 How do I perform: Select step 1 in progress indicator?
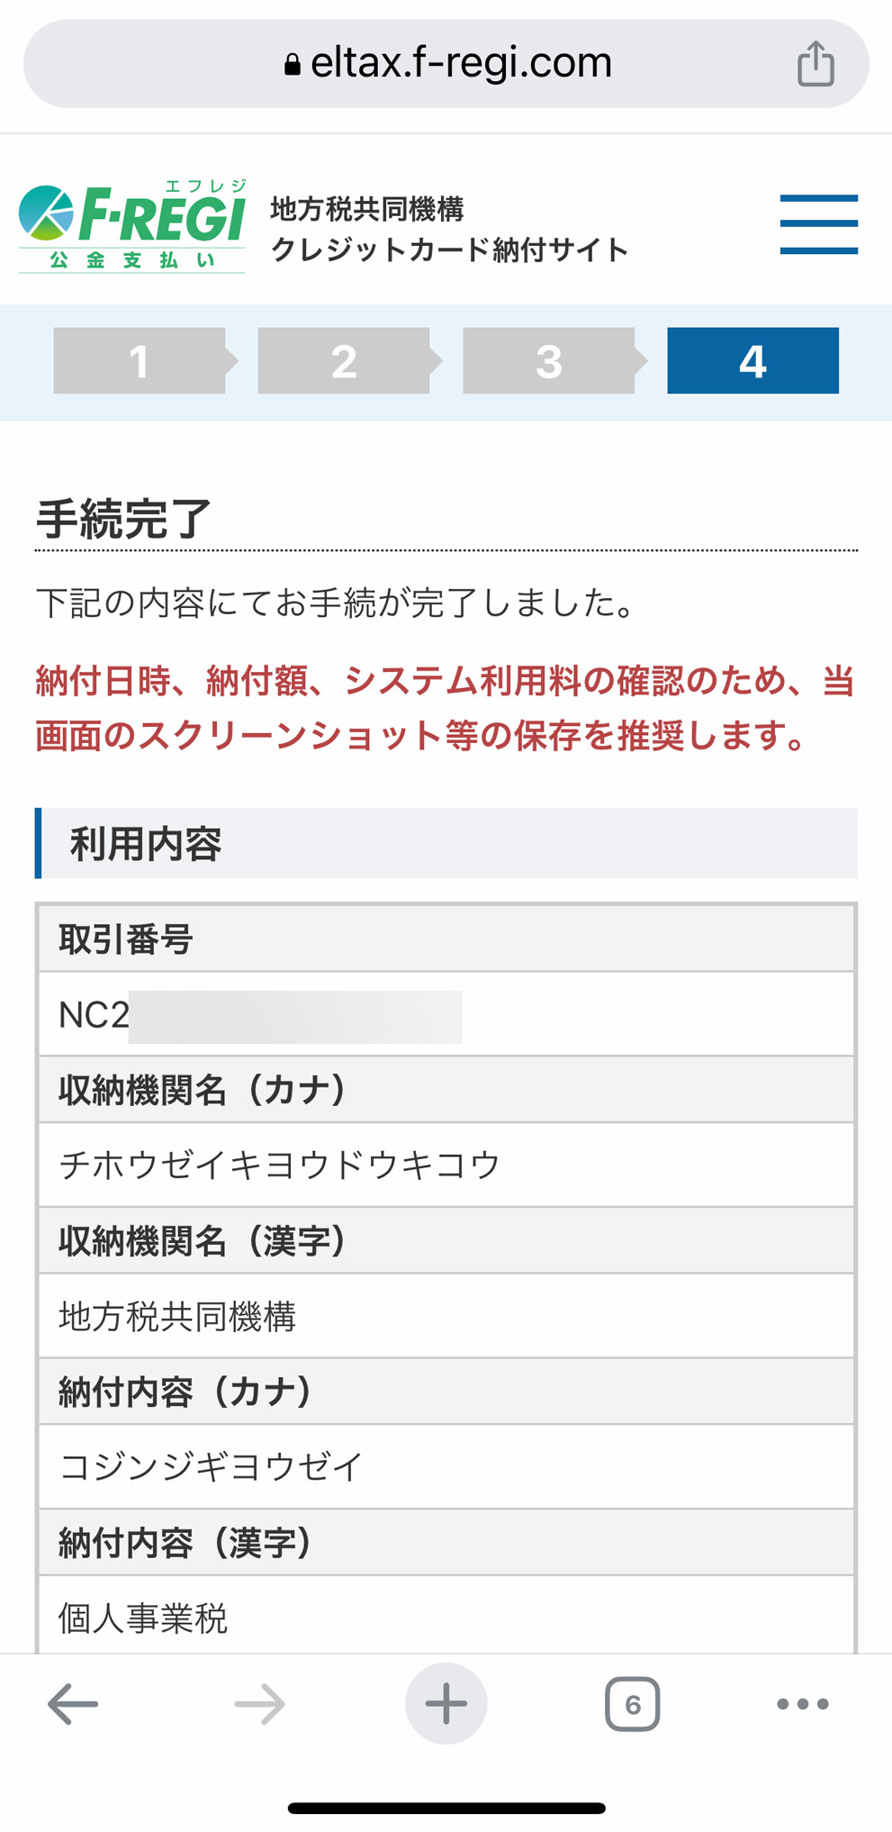pyautogui.click(x=140, y=361)
